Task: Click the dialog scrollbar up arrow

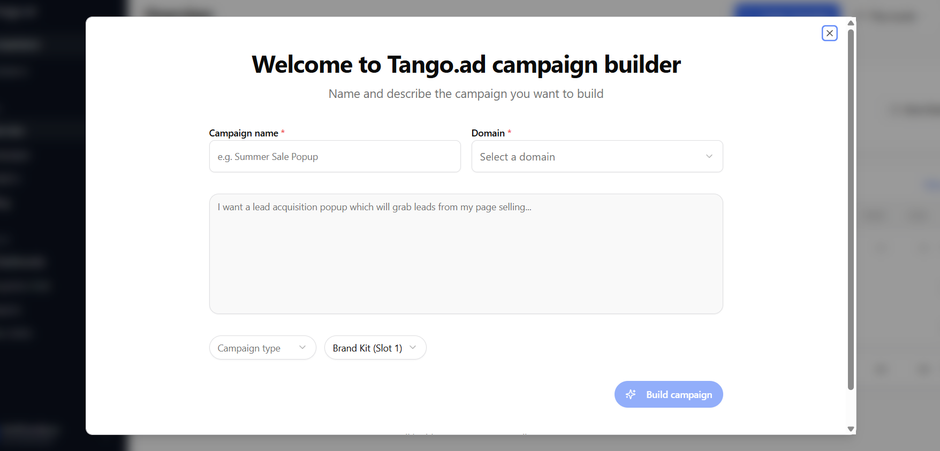Action: pos(851,23)
